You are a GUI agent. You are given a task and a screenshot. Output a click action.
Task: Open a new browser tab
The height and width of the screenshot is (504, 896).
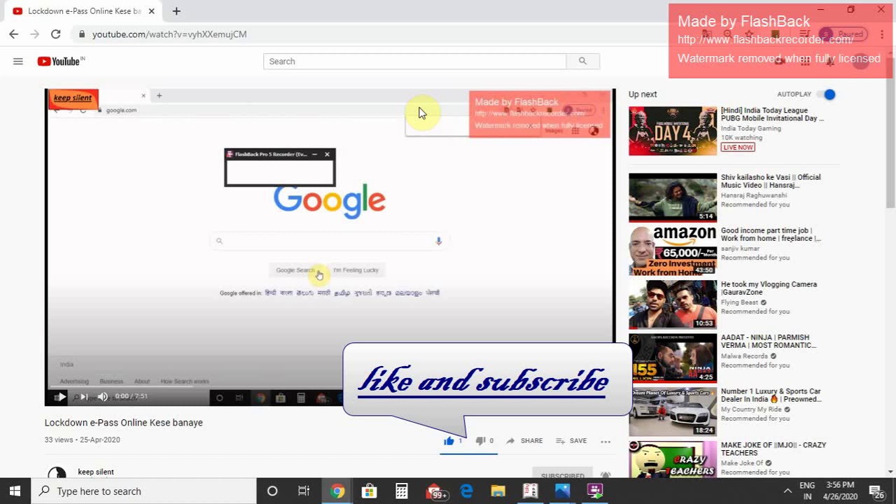[x=176, y=11]
